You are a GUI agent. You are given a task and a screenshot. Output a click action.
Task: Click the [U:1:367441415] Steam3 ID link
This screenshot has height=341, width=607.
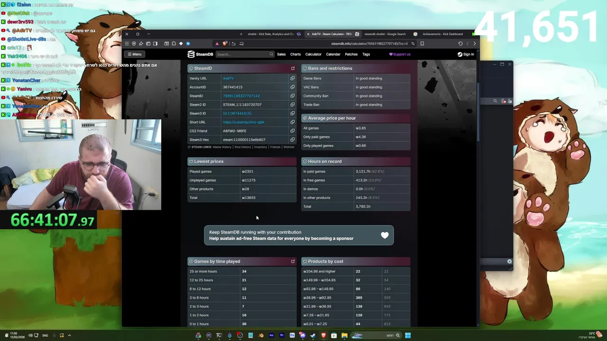(x=237, y=113)
